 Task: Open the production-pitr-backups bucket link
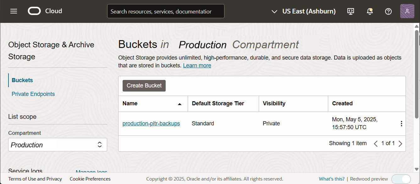(151, 124)
